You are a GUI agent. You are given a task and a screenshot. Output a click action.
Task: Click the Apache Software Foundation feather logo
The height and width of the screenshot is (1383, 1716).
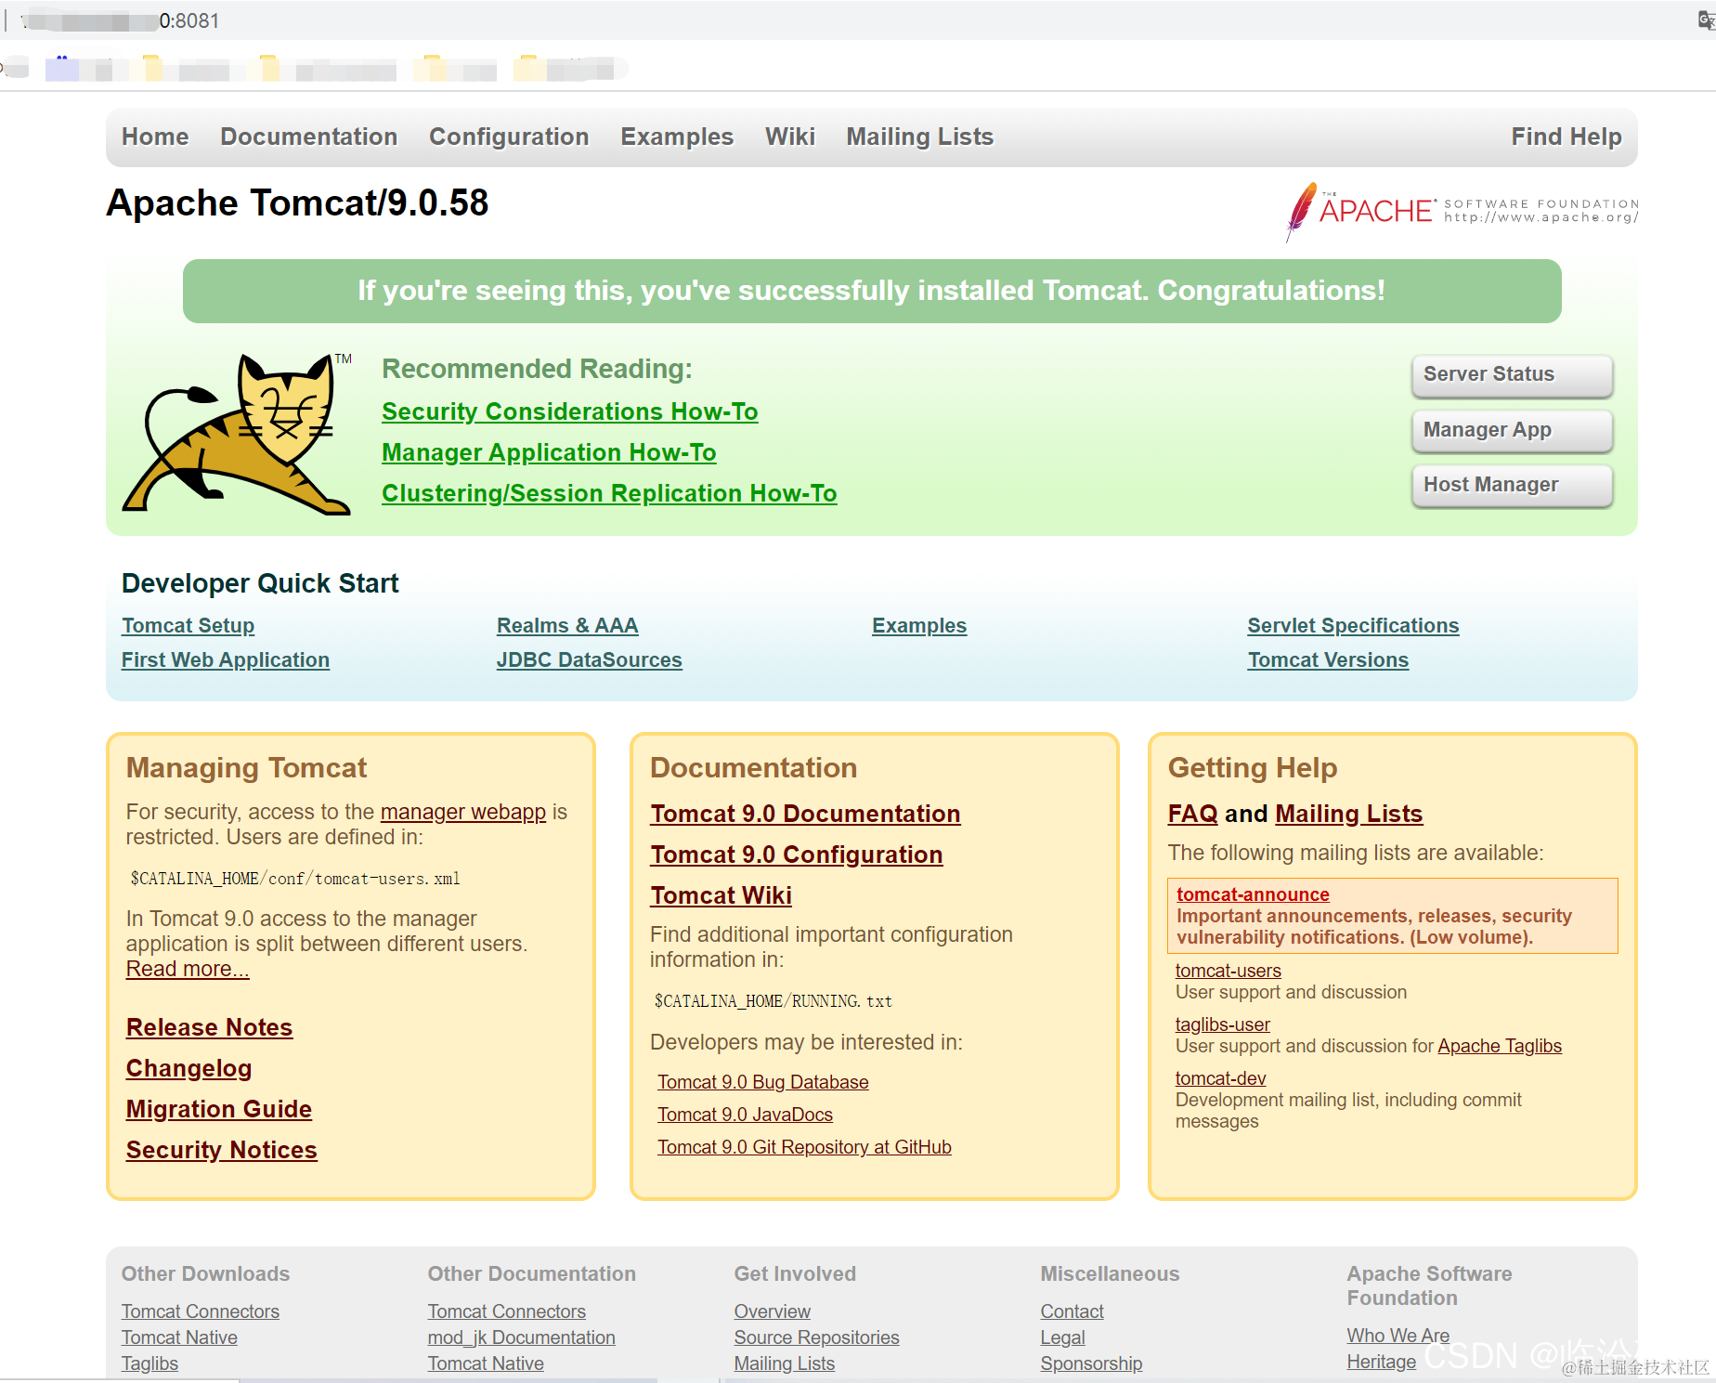pos(1462,211)
